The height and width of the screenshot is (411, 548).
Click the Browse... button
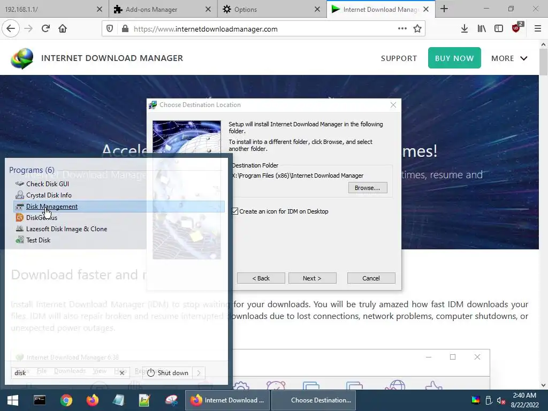coord(367,188)
